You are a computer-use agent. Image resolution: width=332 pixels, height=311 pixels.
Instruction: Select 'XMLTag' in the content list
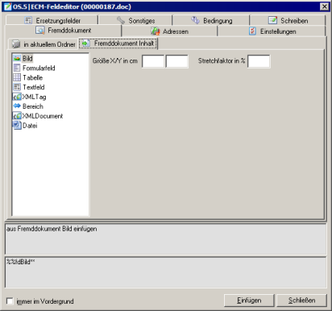coord(34,97)
